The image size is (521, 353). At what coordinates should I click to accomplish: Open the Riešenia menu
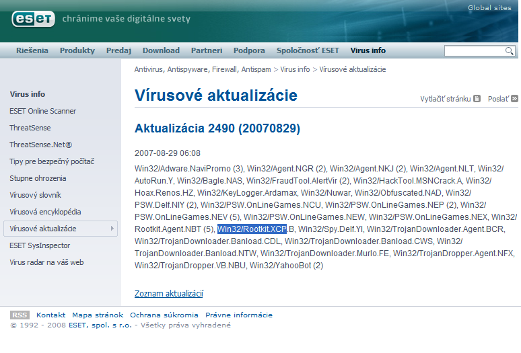point(32,50)
